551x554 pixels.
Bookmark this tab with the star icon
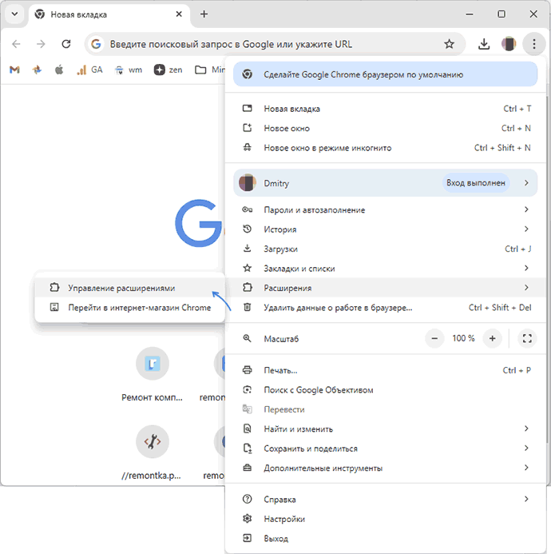tap(449, 44)
